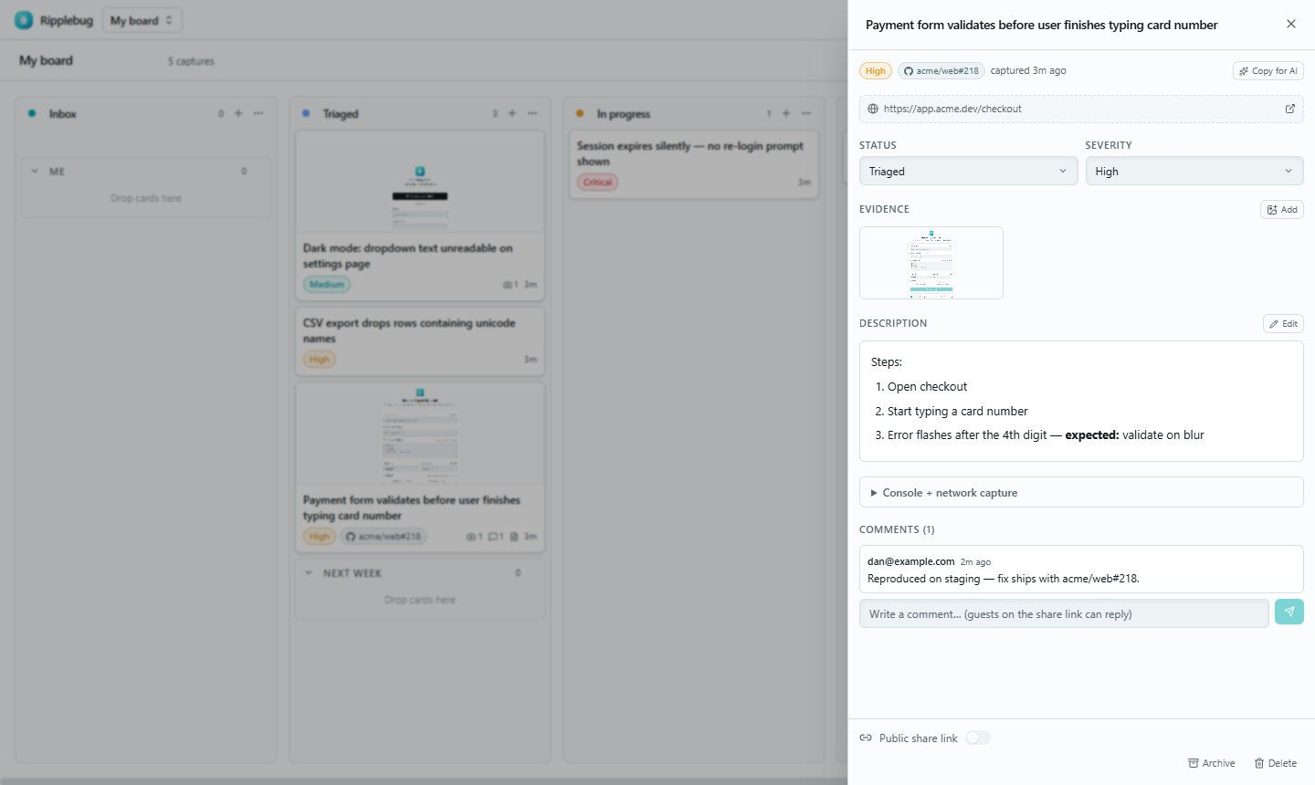Open the Status dropdown showing Triaged

point(968,172)
